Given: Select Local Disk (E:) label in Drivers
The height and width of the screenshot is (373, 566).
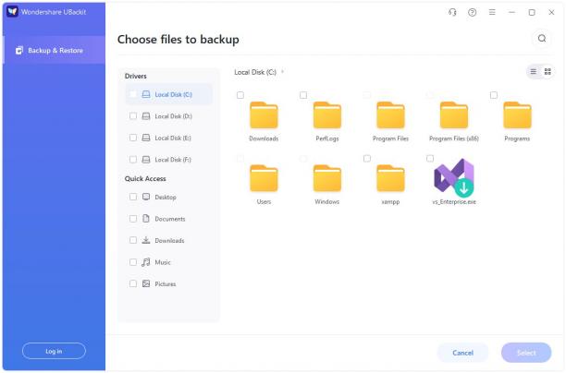Looking at the screenshot, I should click(x=173, y=138).
